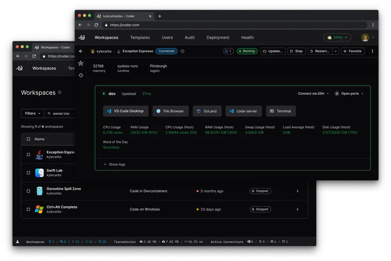Image resolution: width=391 pixels, height=261 pixels.
Task: Reload the page in the back browser window
Action: (34, 56)
